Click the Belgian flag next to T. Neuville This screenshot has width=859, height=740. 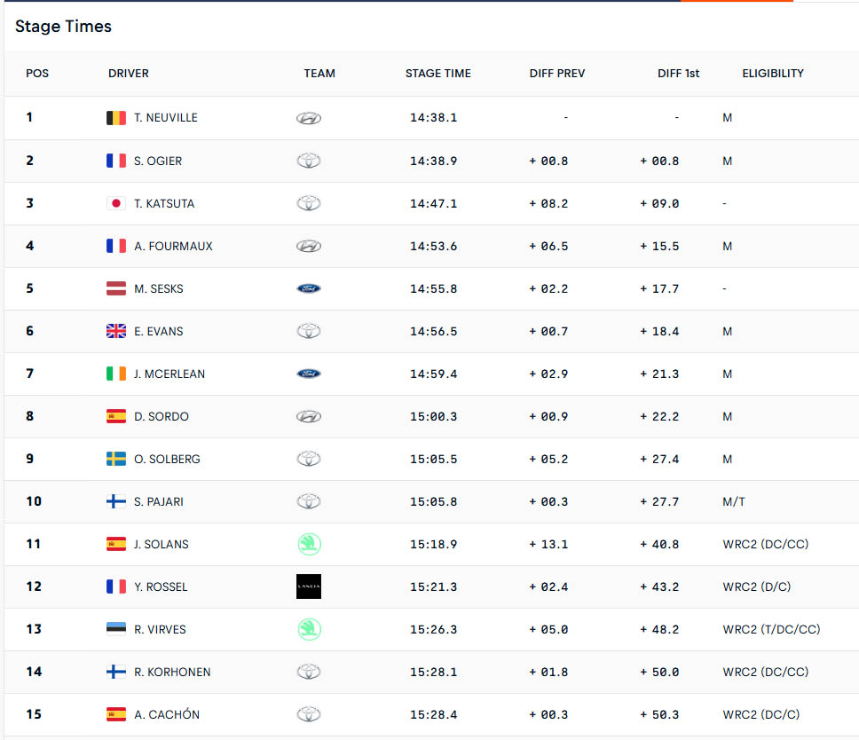point(116,118)
